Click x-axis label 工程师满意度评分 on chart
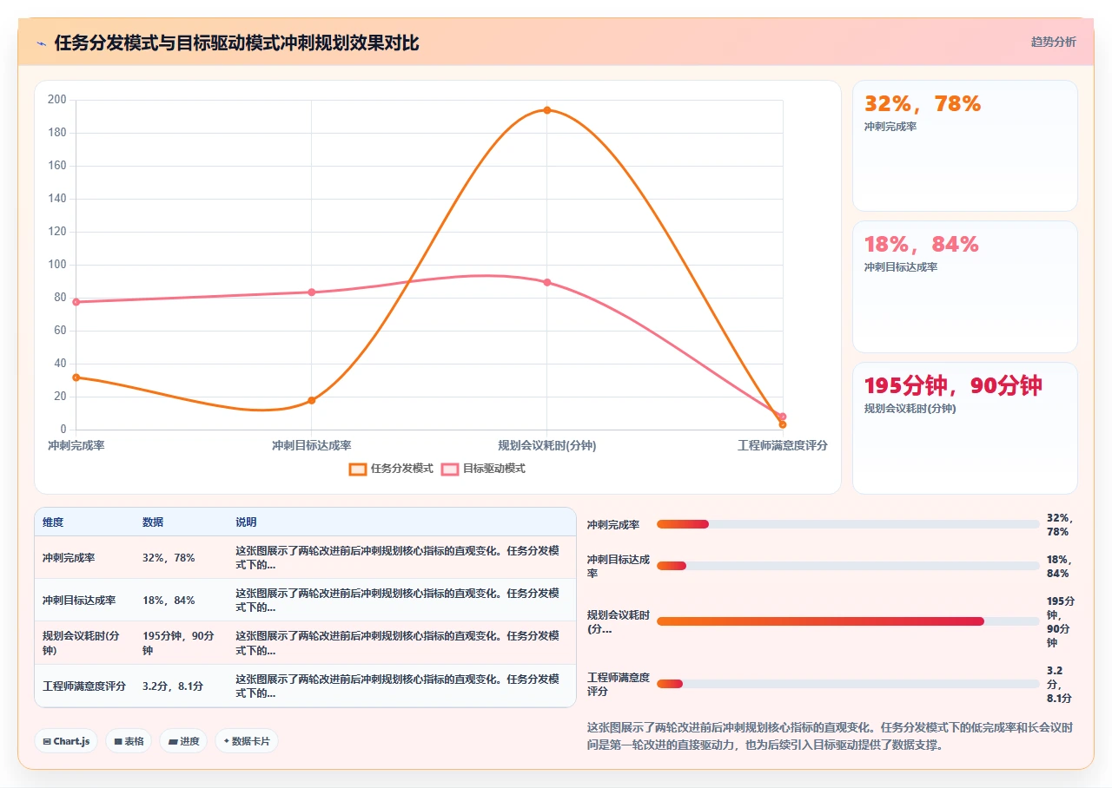 click(783, 445)
